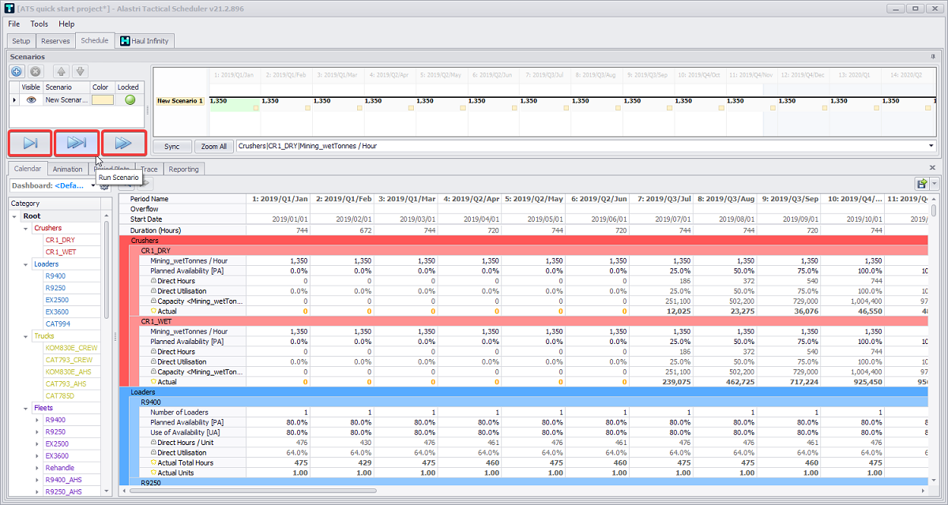Click the Zoom All button
Image resolution: width=948 pixels, height=505 pixels.
[x=213, y=147]
